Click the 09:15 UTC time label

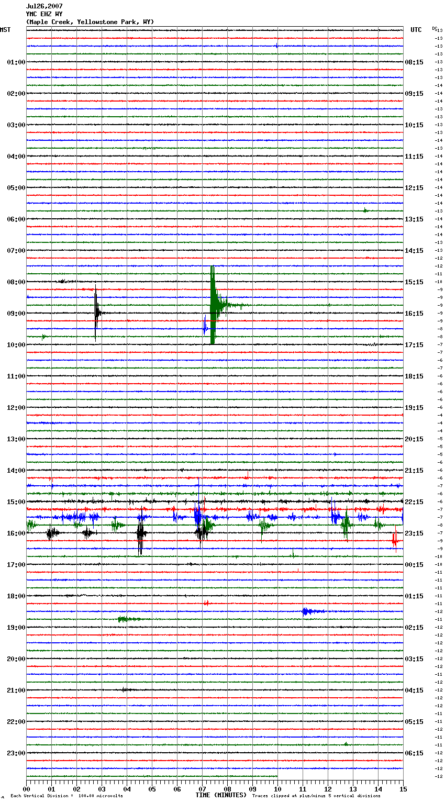click(414, 94)
